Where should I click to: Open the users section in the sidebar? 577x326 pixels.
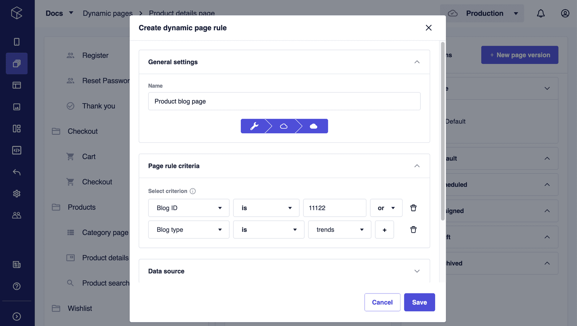(x=16, y=215)
